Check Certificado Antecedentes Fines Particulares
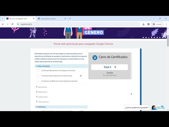Screen dimensions: 169x127 coord(38,76)
